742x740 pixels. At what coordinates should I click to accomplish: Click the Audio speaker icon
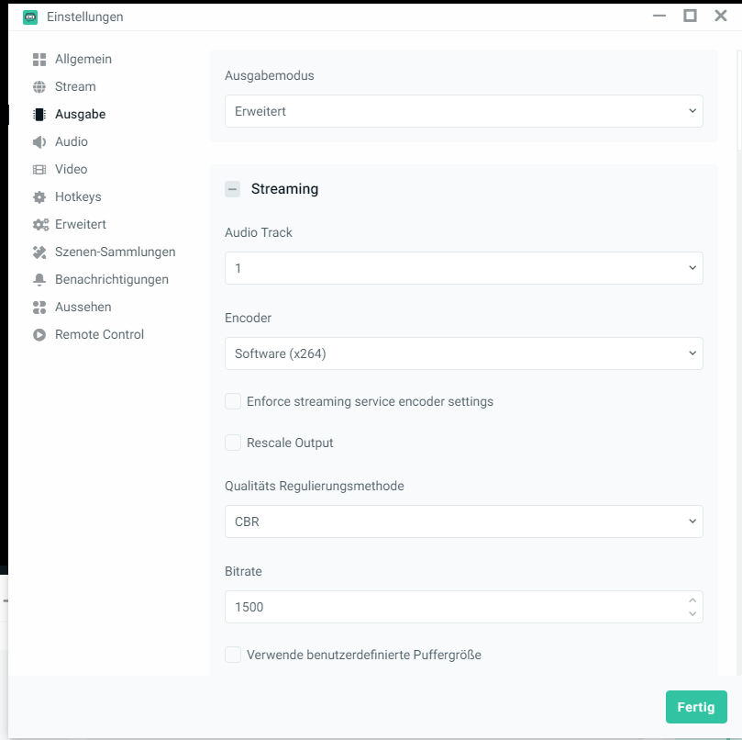(39, 142)
